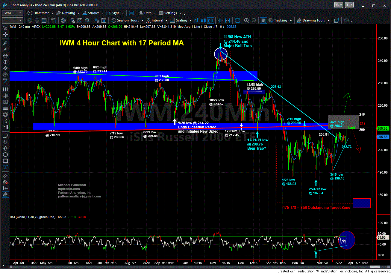The width and height of the screenshot is (391, 273).
Task: Click the Zoom In magnifier
Action: pos(247,20)
